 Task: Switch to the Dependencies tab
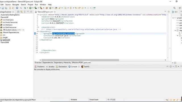pyautogui.click(x=48, y=63)
